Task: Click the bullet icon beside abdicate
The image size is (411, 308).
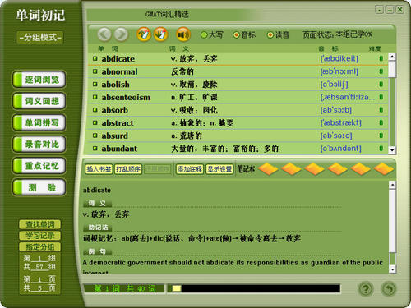Action: pyautogui.click(x=95, y=58)
